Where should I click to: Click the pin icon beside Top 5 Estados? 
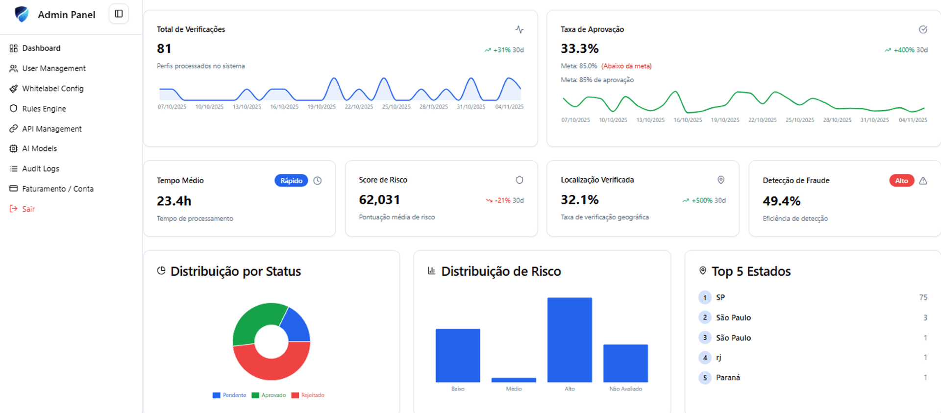tap(702, 270)
